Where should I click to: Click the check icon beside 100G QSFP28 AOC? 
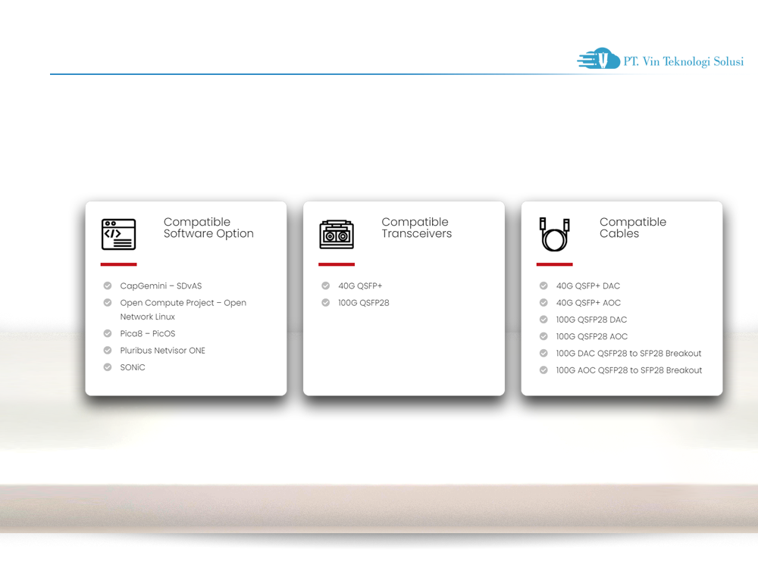543,336
